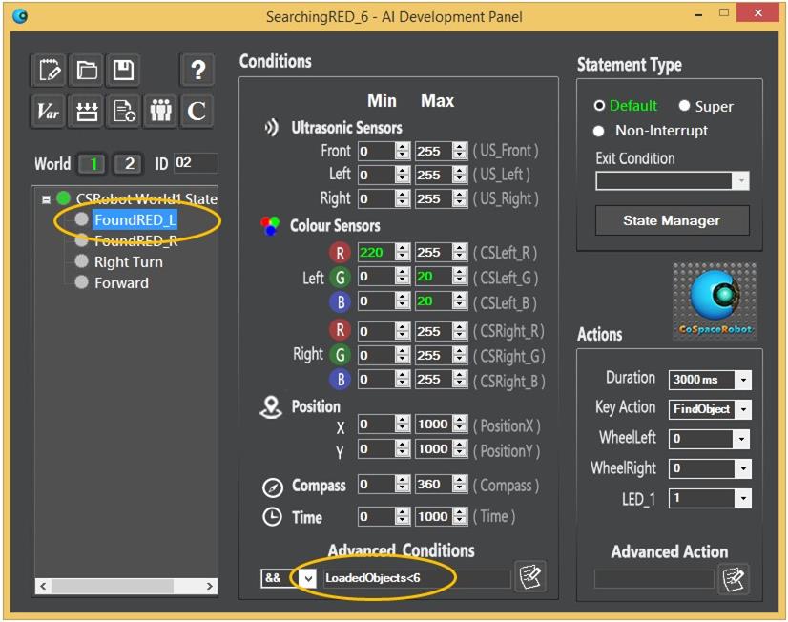
Task: Select the Default statement type
Action: (599, 106)
